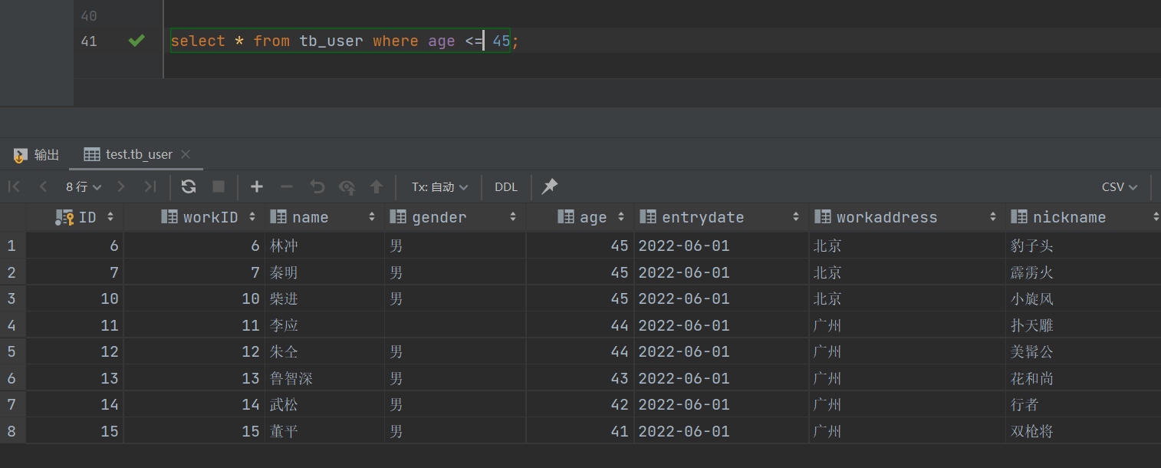
Task: Click the reload page (refresh) icon
Action: [x=189, y=186]
